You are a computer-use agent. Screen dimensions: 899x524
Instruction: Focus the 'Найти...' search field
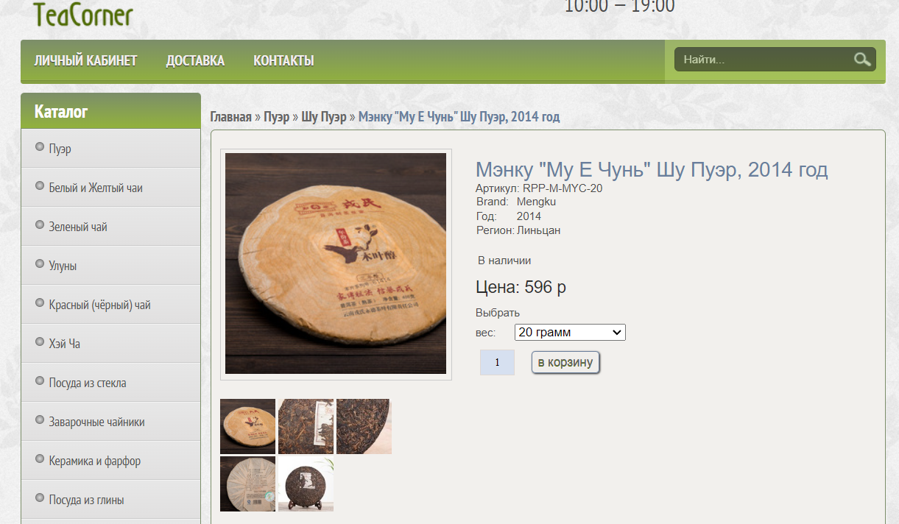click(x=764, y=60)
